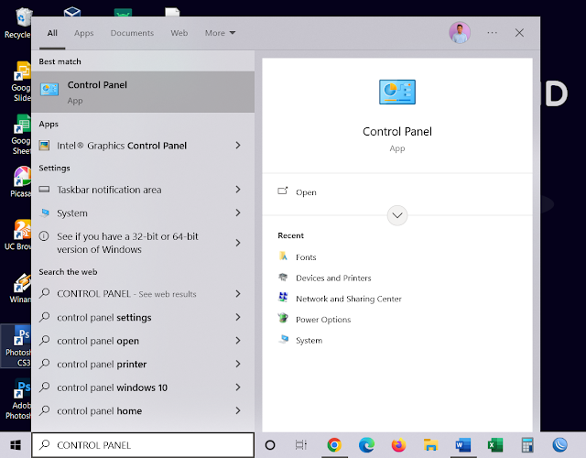Viewport: 586px width, 458px height.
Task: Click the large Control Panel icon in preview
Action: tap(397, 92)
